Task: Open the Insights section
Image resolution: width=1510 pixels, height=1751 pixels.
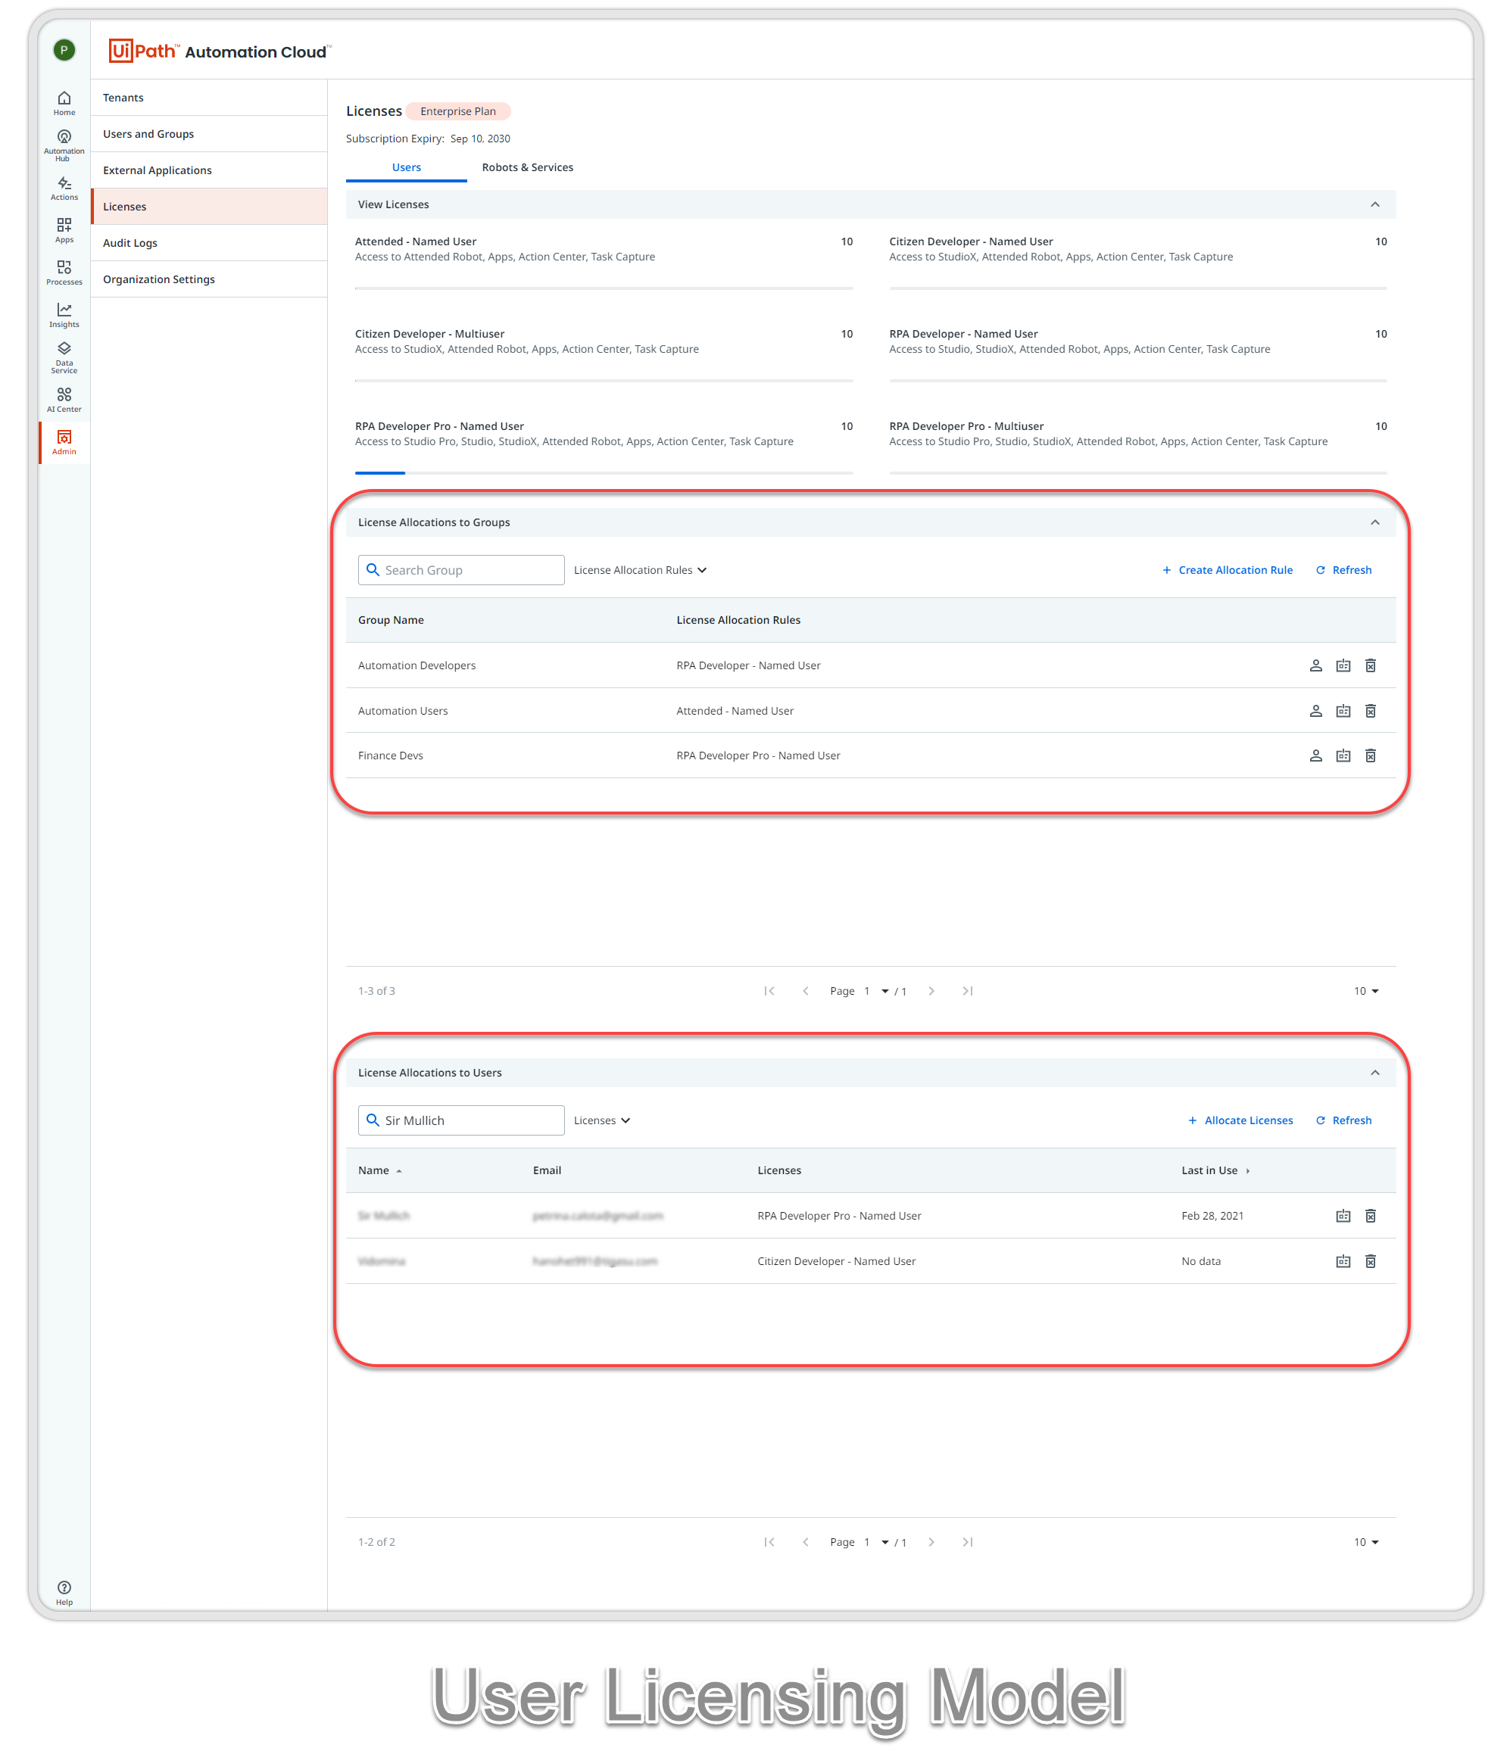Action: coord(64,314)
